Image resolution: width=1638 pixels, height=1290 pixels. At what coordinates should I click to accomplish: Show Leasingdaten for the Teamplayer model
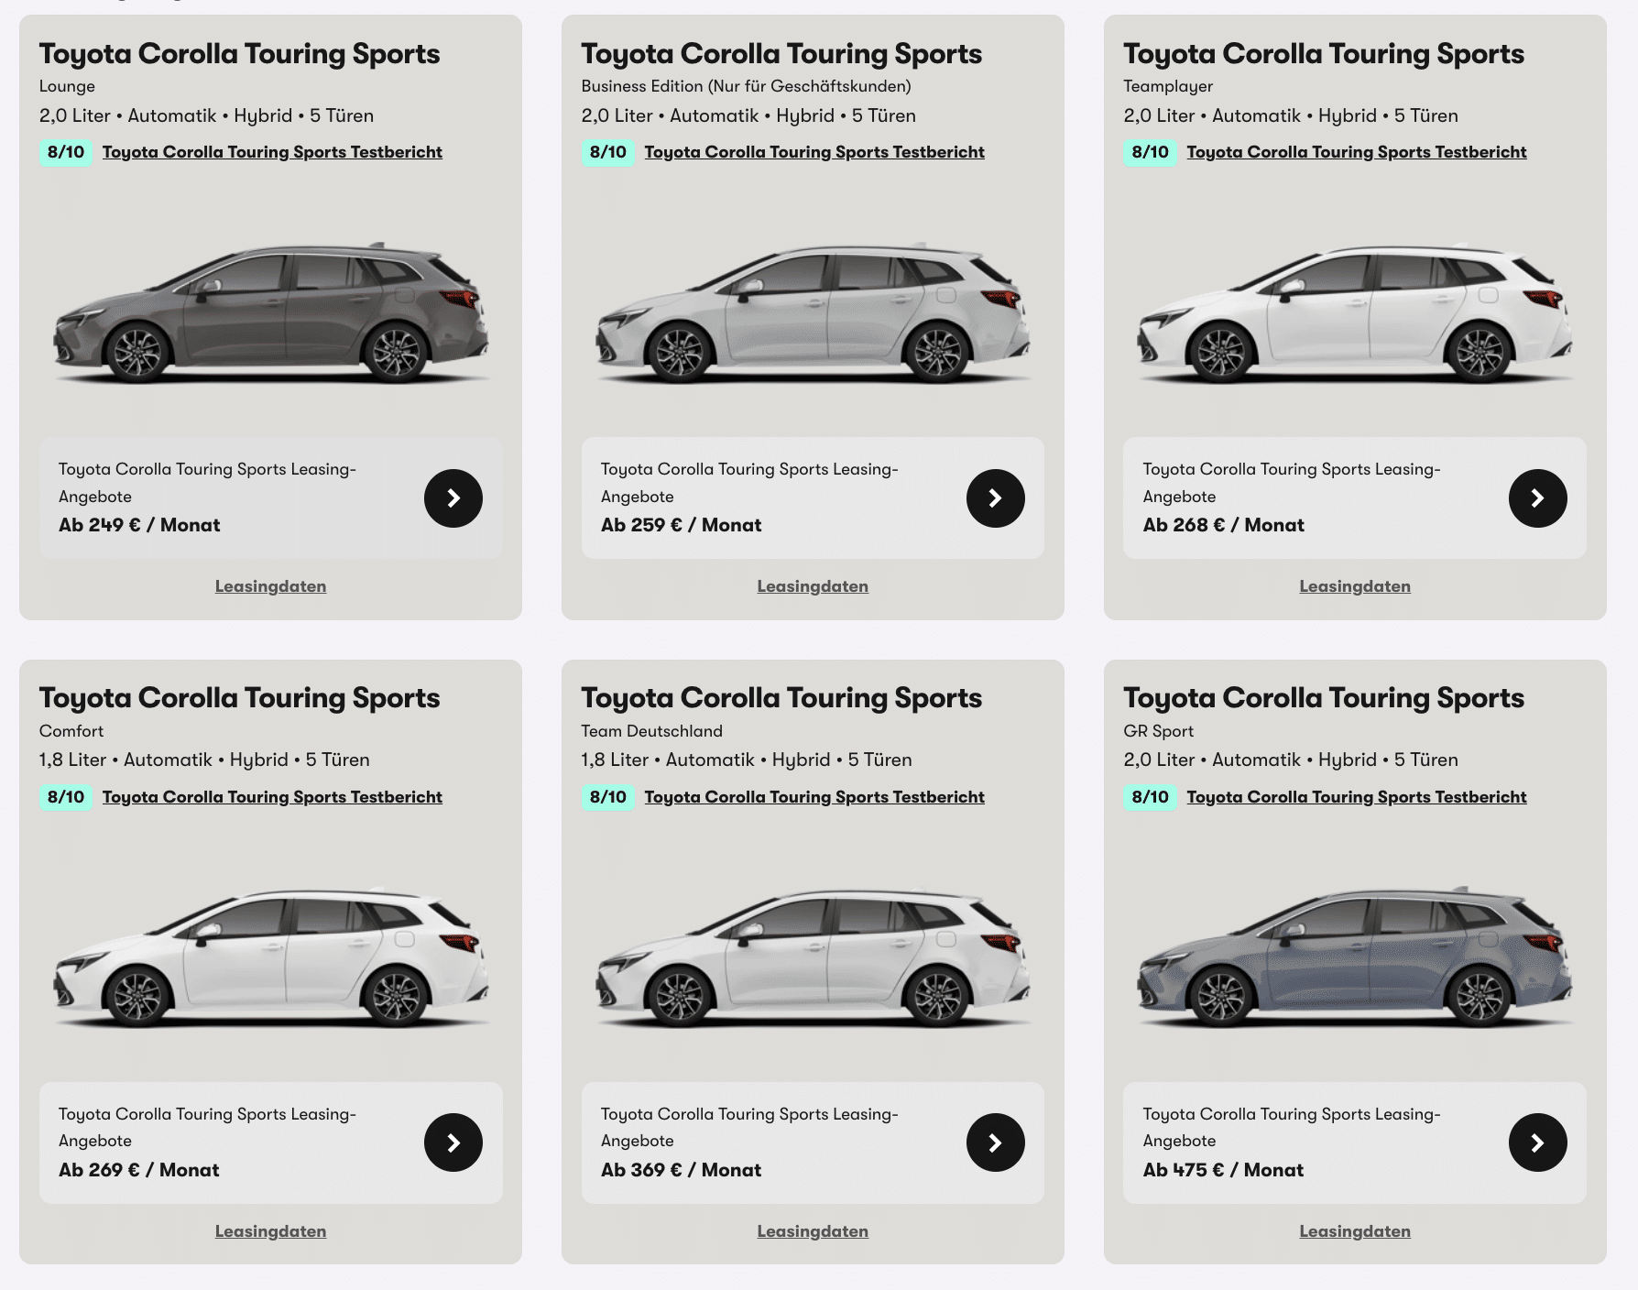tap(1355, 586)
